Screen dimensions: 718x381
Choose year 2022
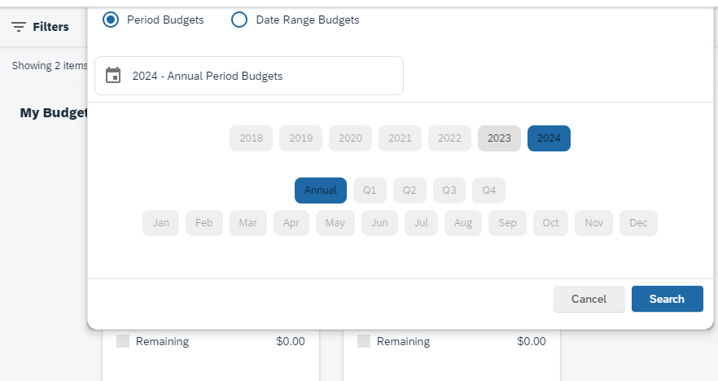449,138
